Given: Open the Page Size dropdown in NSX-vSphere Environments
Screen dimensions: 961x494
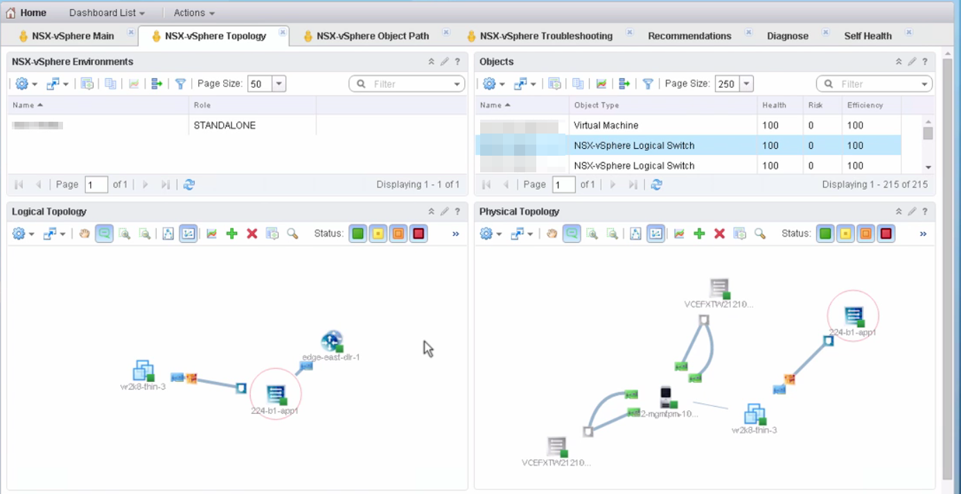Looking at the screenshot, I should tap(277, 83).
